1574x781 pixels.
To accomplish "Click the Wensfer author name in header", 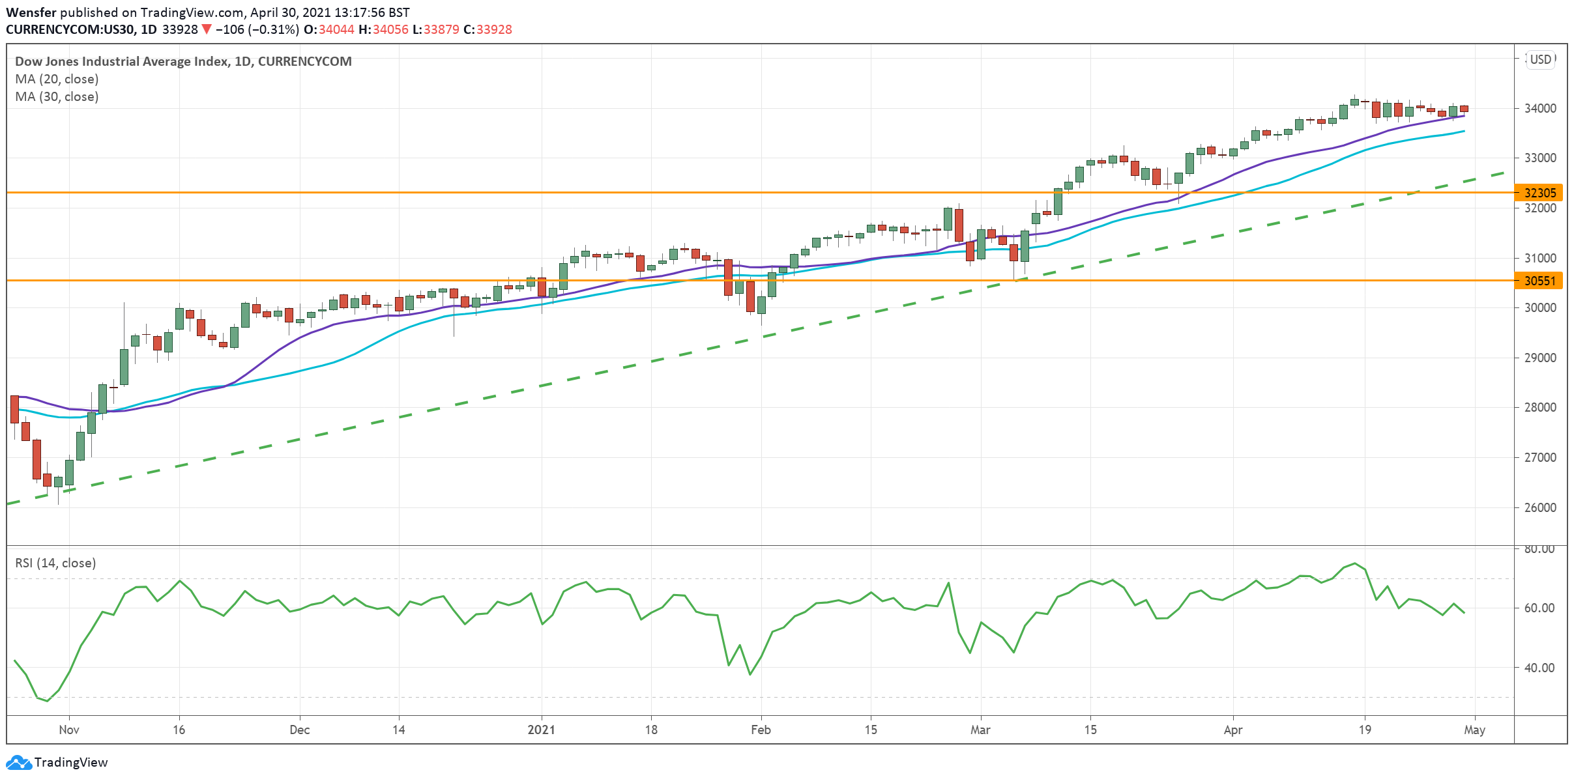I will [31, 12].
